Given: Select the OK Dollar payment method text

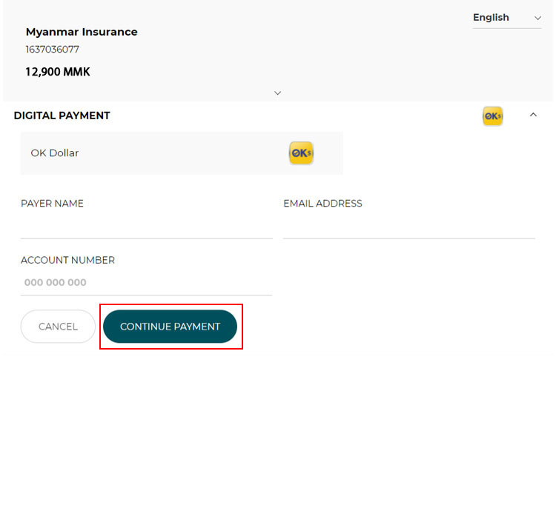Looking at the screenshot, I should point(55,153).
